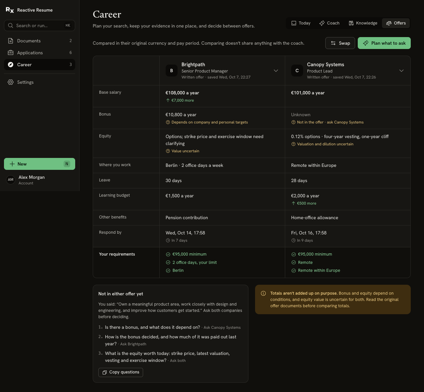Click clock icon next to 'In 9 days'

[x=293, y=240]
